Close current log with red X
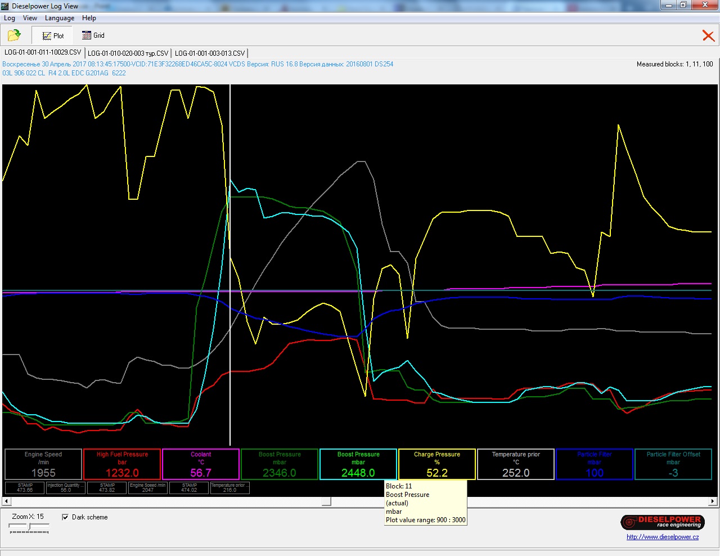Screen dimensions: 720x556 [x=708, y=36]
